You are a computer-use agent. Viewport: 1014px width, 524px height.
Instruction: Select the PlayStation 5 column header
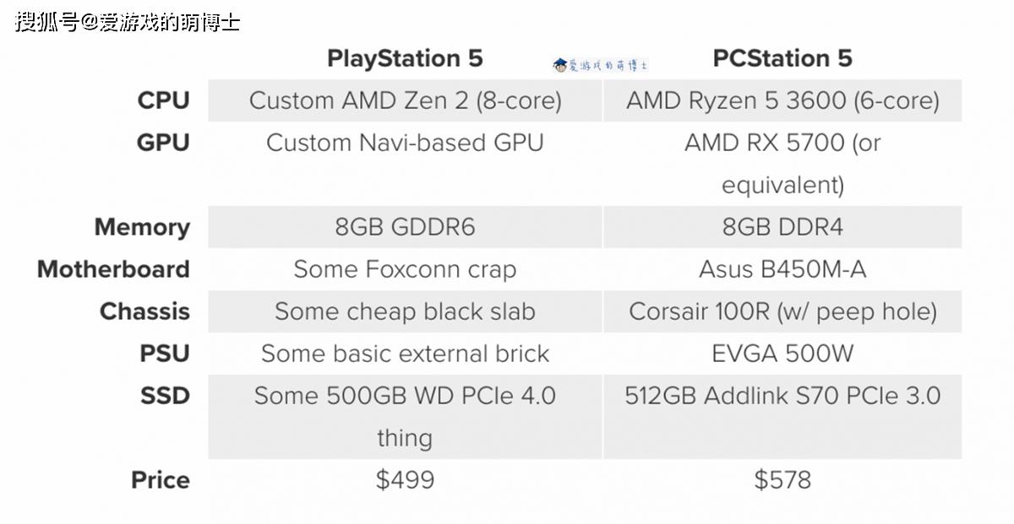click(405, 58)
